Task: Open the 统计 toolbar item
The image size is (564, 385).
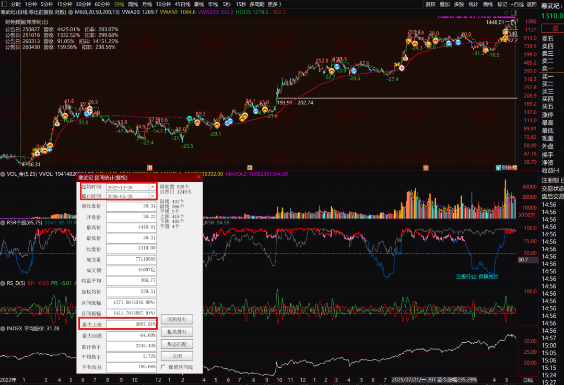Action: coord(473,4)
